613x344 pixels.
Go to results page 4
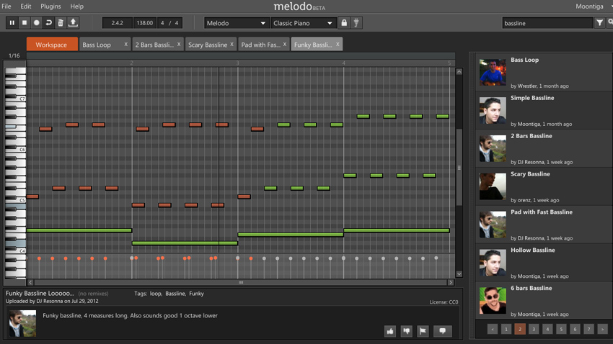547,329
